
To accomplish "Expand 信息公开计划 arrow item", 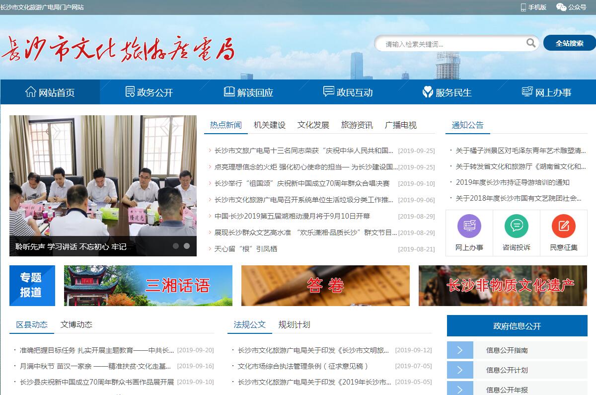I will 460,370.
